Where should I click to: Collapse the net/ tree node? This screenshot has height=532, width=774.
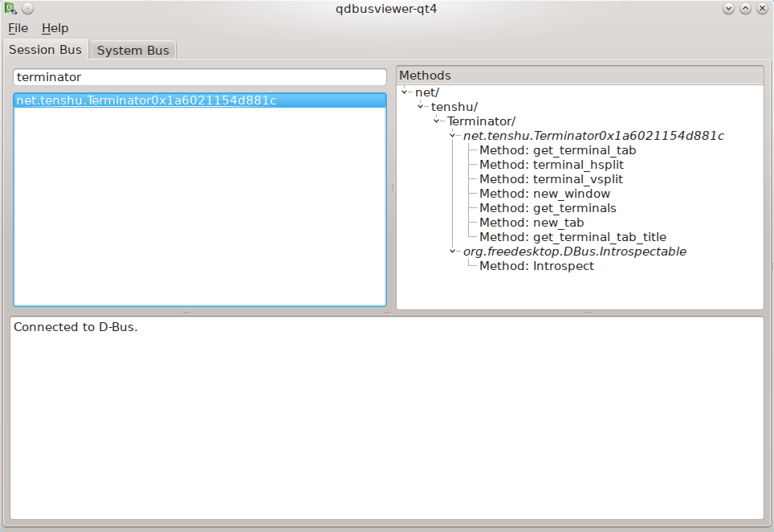pos(405,92)
